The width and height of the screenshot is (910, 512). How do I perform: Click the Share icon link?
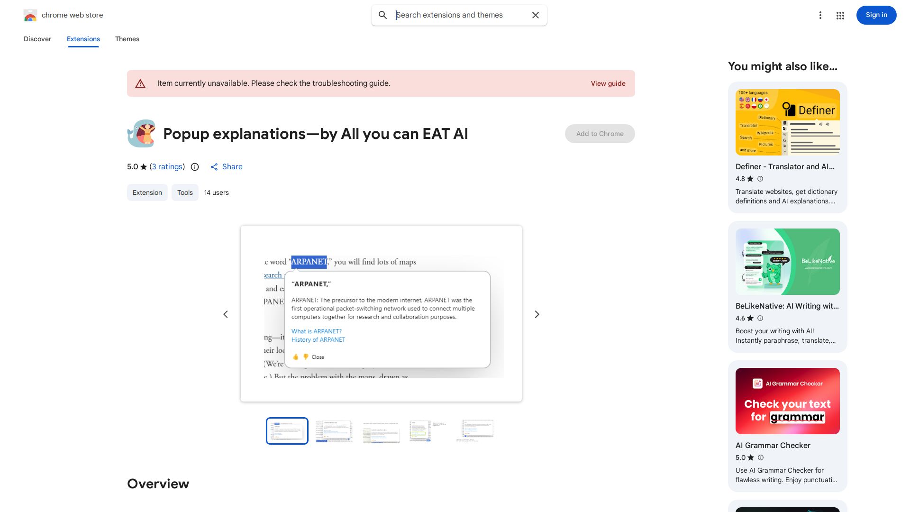214,167
